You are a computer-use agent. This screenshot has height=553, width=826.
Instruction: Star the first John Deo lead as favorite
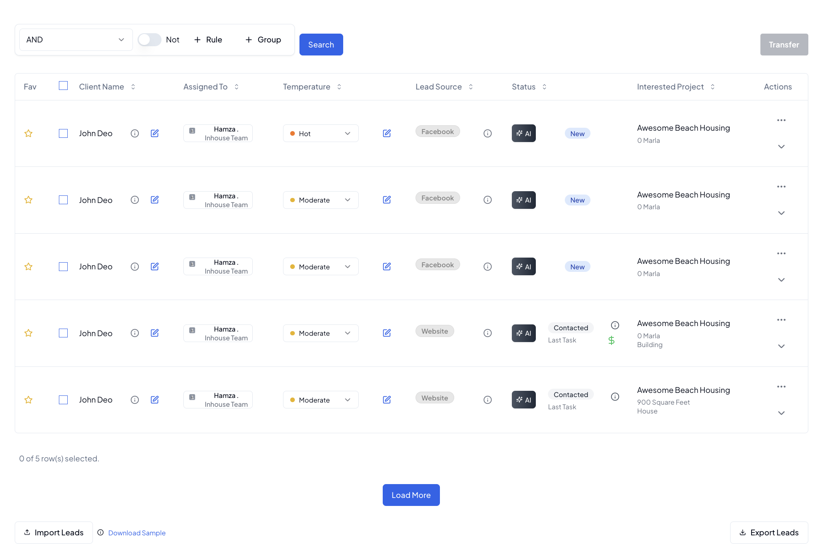point(28,133)
